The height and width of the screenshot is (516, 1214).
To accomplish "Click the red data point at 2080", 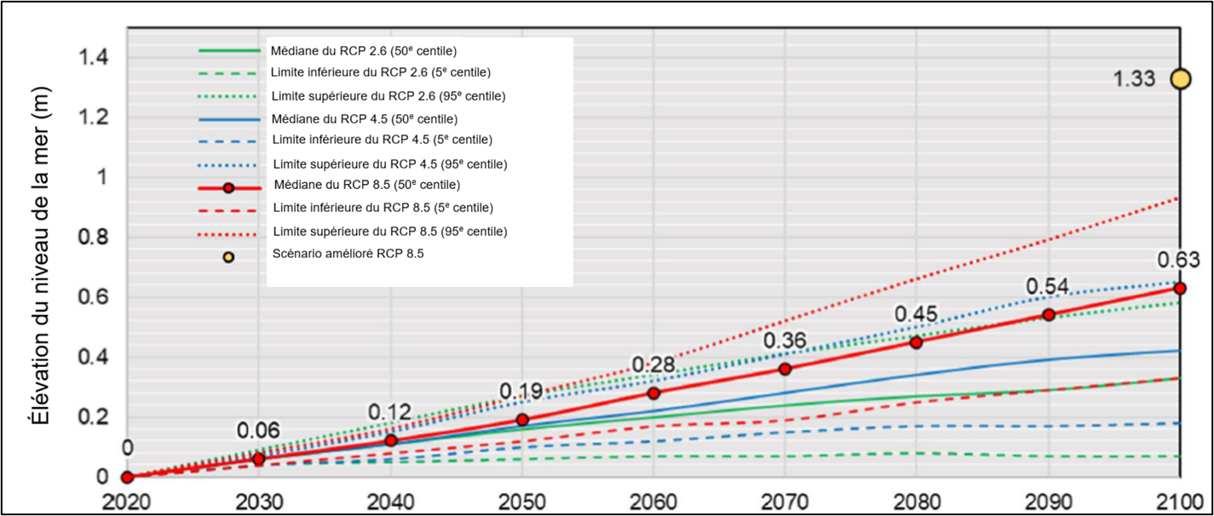I will [917, 342].
